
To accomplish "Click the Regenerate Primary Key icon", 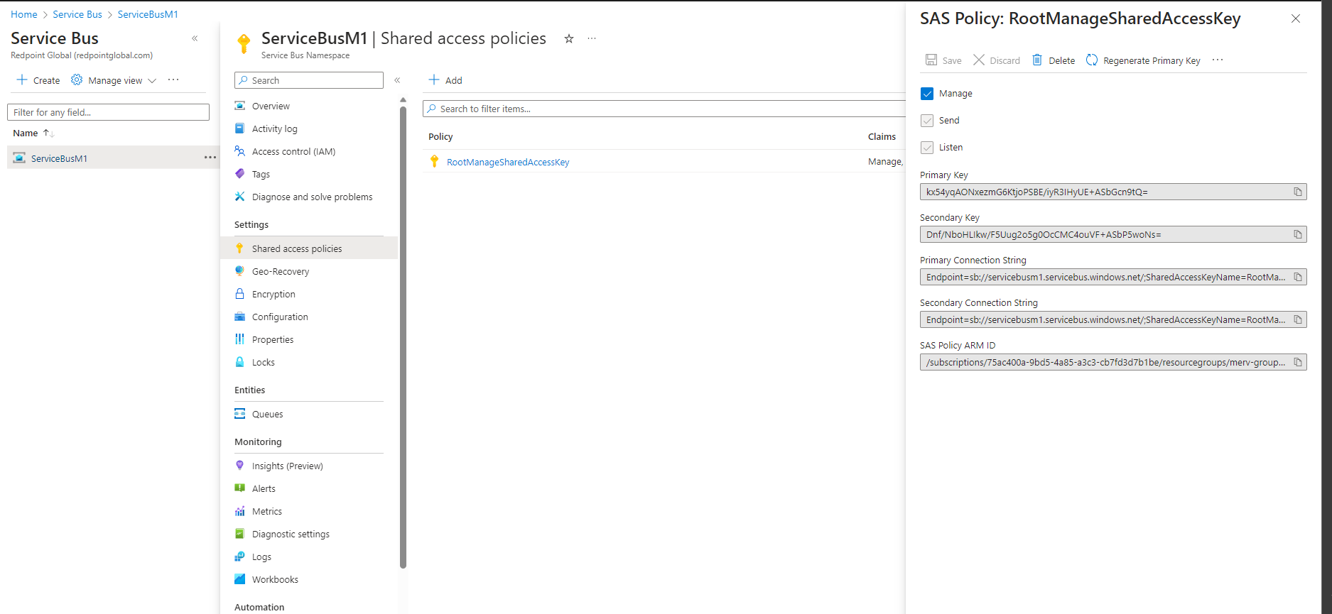I will 1092,60.
